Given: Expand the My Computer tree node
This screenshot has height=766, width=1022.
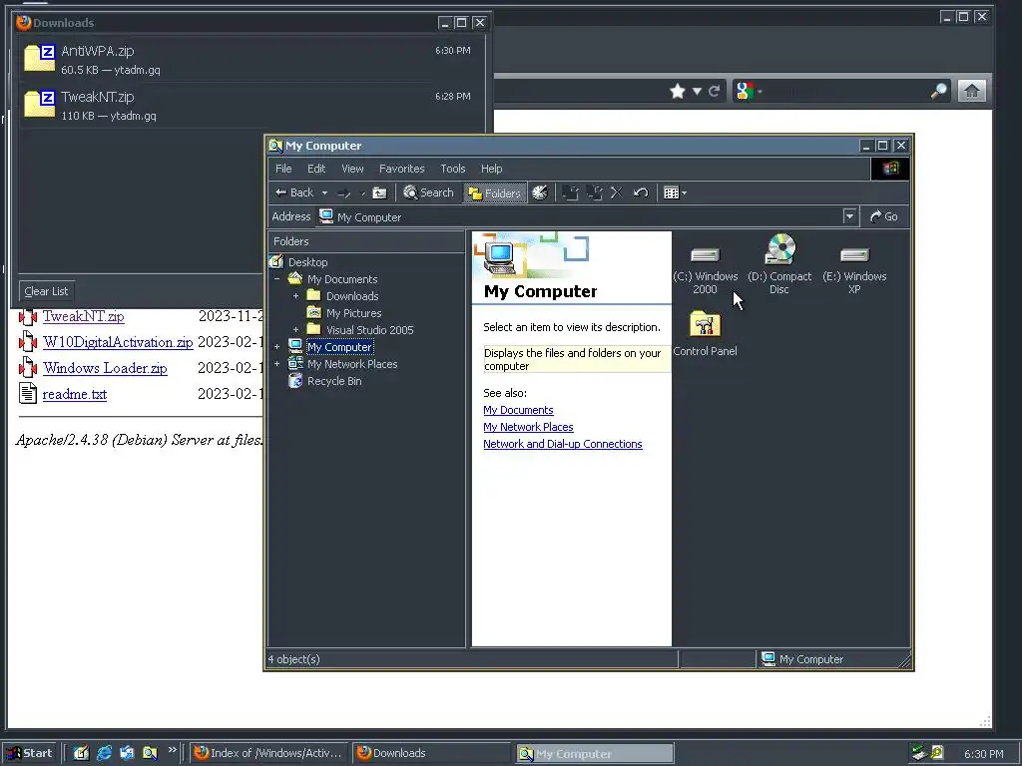Looking at the screenshot, I should tap(277, 347).
